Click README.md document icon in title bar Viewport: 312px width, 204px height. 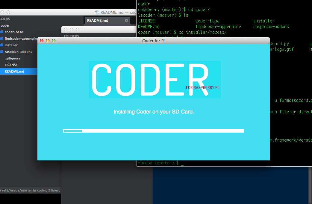tap(97, 12)
